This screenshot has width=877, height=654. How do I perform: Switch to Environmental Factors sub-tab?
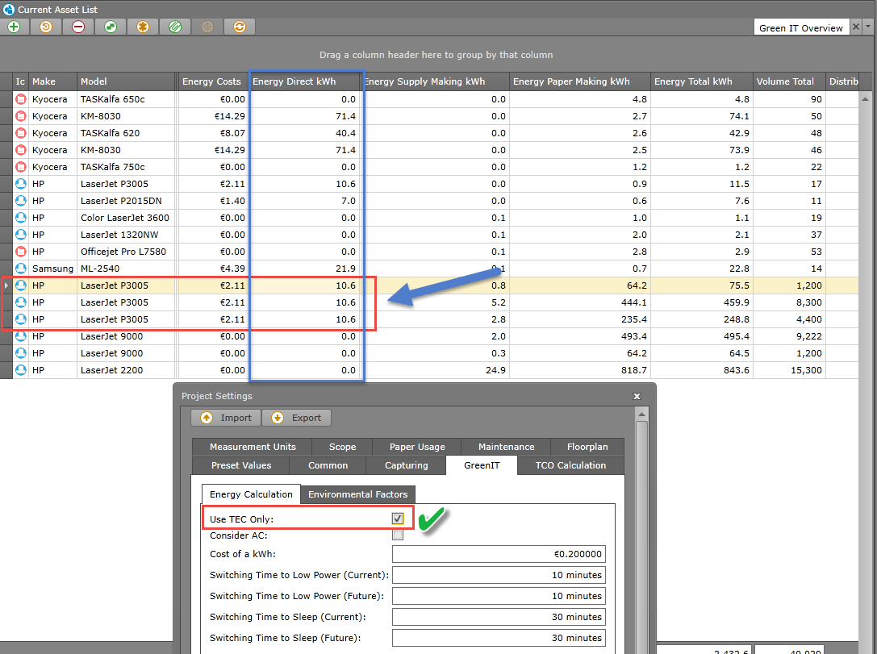tap(358, 494)
